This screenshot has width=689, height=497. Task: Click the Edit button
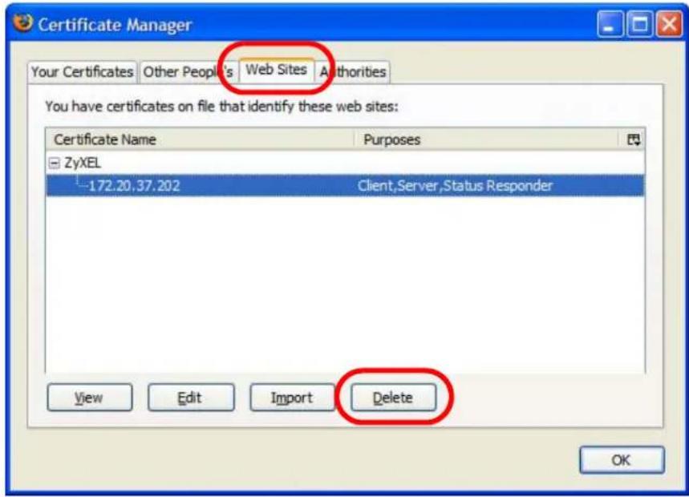[191, 398]
